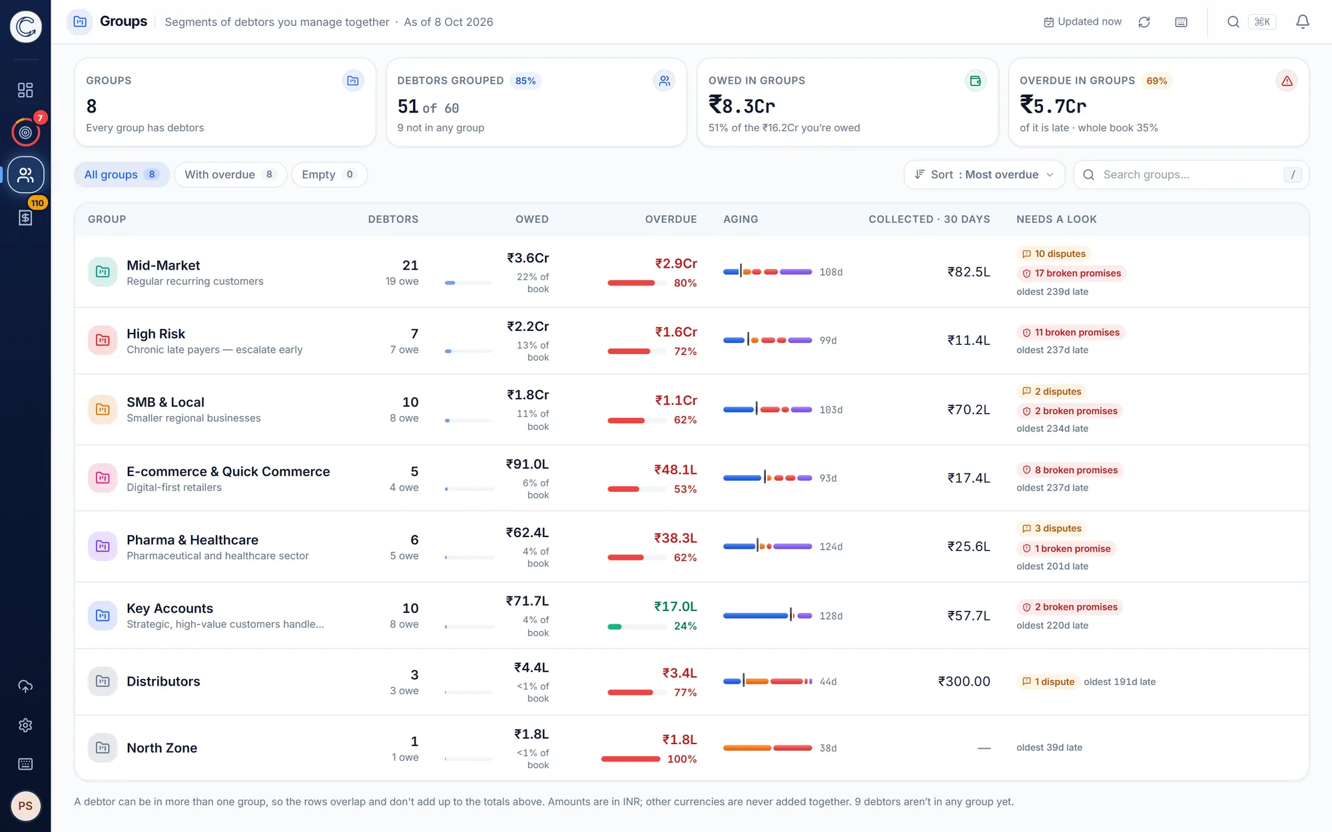Click the overdue warning triangle icon
This screenshot has height=832, width=1332.
(x=1287, y=81)
